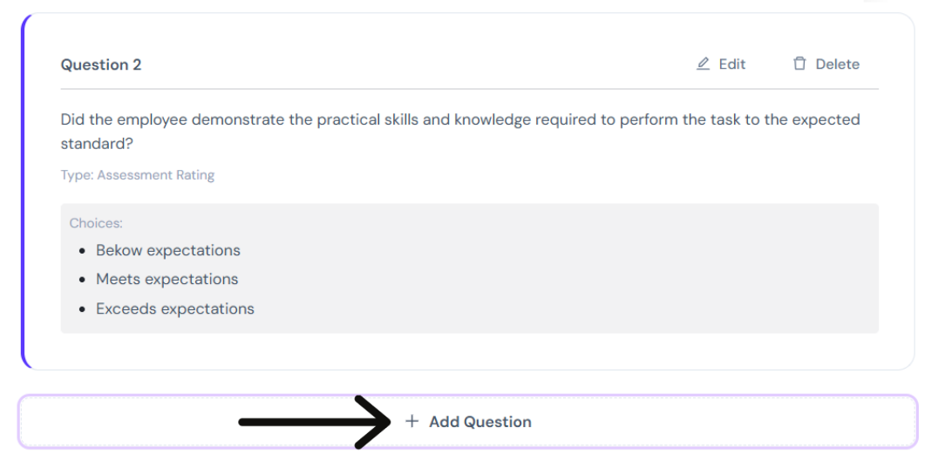The image size is (938, 461).
Task: Click the word standard? on the second line
Action: tap(97, 144)
